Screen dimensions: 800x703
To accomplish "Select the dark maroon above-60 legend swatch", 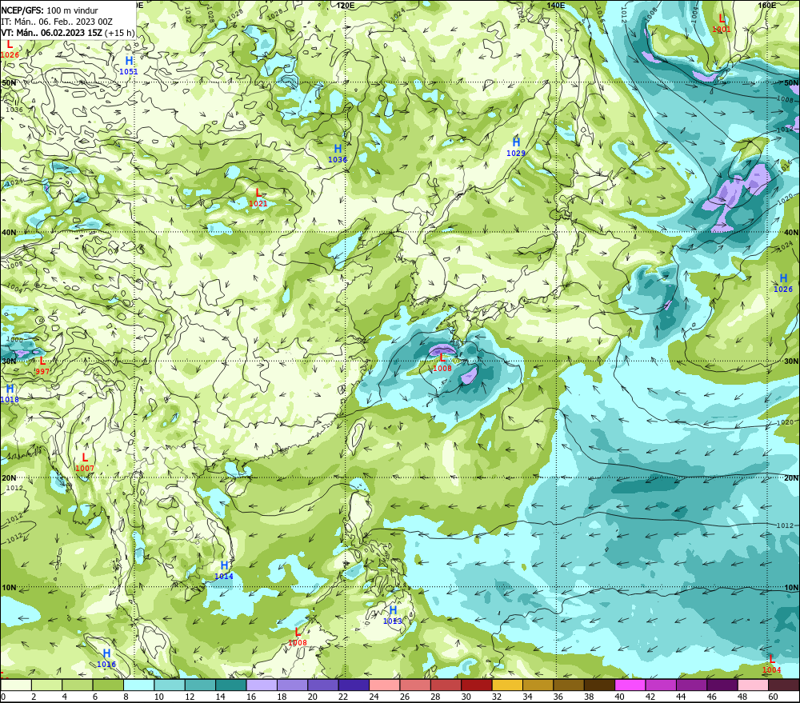I will click(784, 685).
